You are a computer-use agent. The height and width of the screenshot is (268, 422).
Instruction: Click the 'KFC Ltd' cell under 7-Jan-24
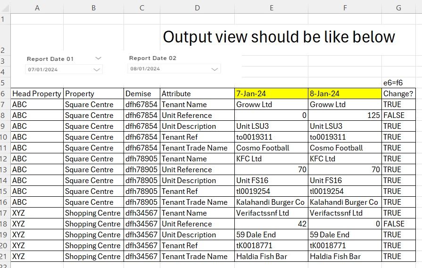coord(271,159)
